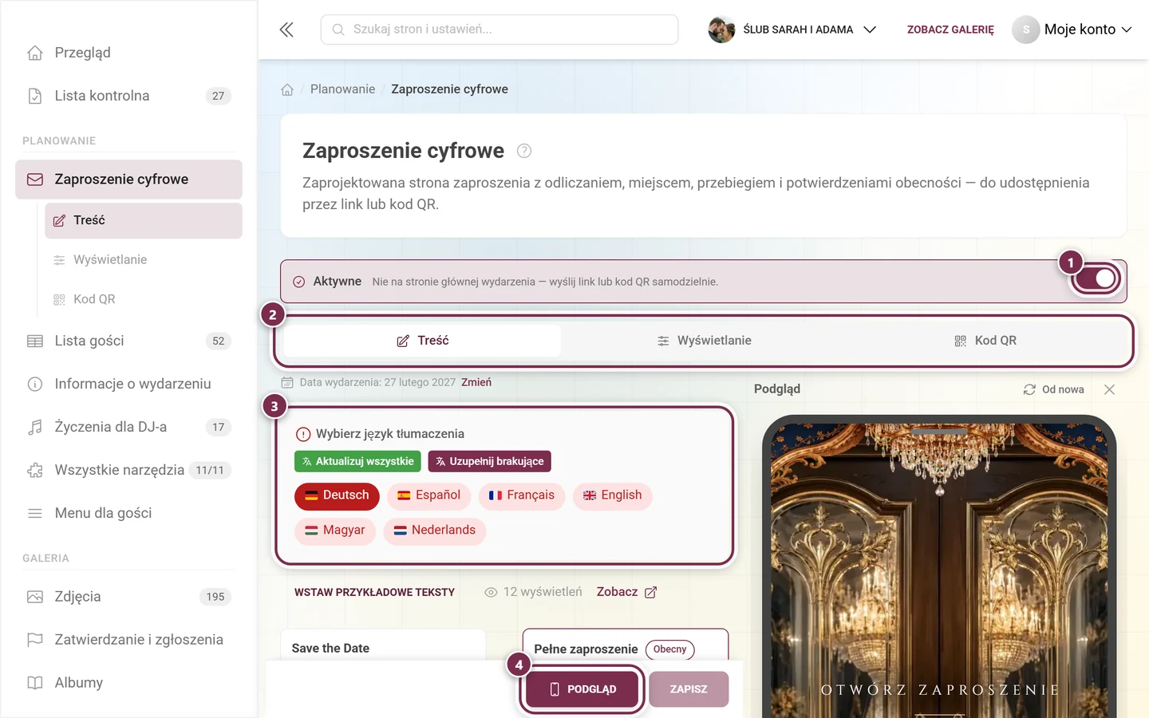The width and height of the screenshot is (1149, 718).
Task: Select the Kod QR sidebar sub-item
Action: (144, 299)
